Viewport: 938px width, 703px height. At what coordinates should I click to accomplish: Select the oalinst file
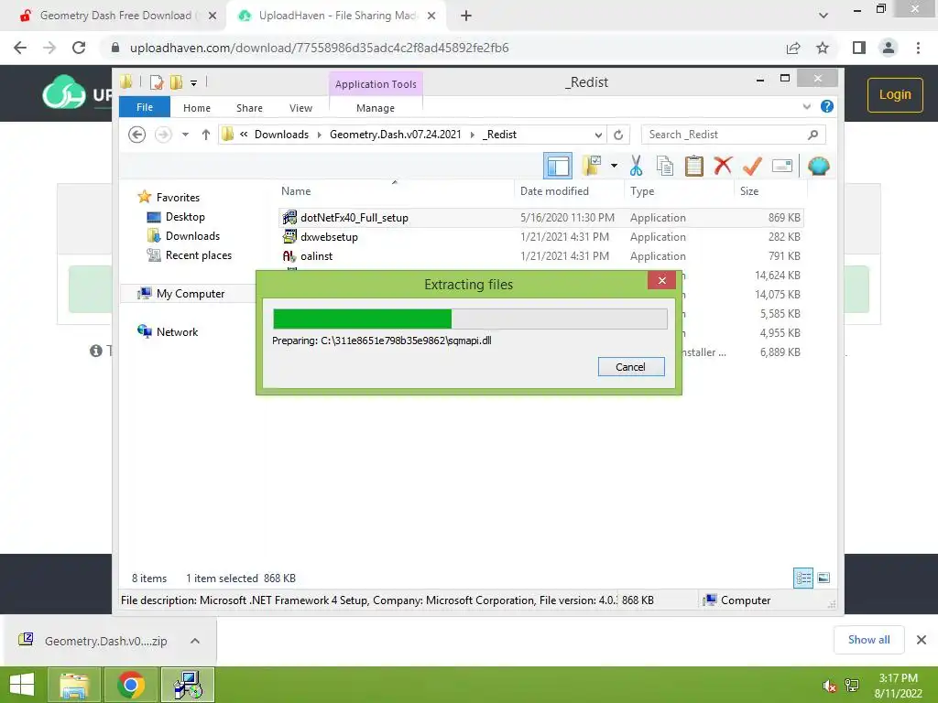click(x=540, y=256)
